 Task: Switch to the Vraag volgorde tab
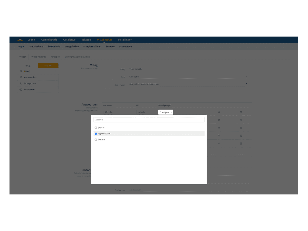[39, 57]
